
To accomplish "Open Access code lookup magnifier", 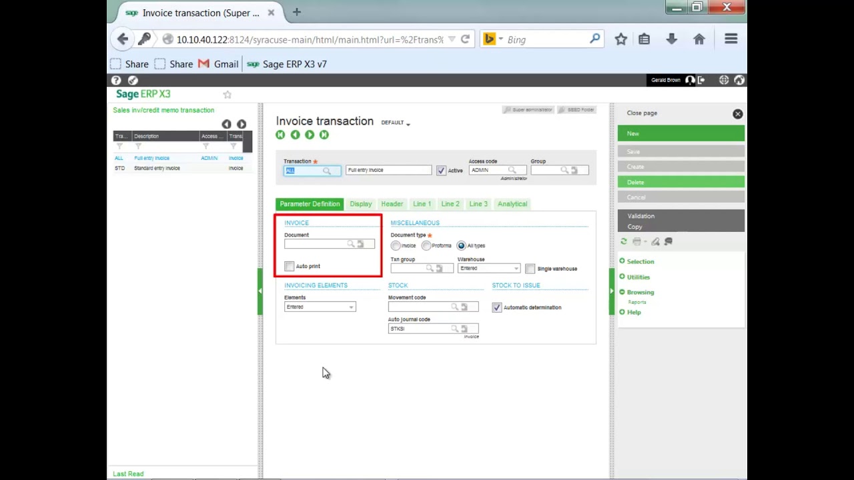I will (x=512, y=171).
